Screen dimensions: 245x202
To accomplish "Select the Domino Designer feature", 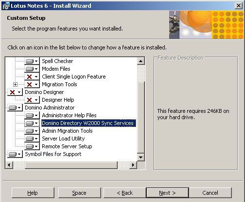I will pyautogui.click(x=44, y=92).
